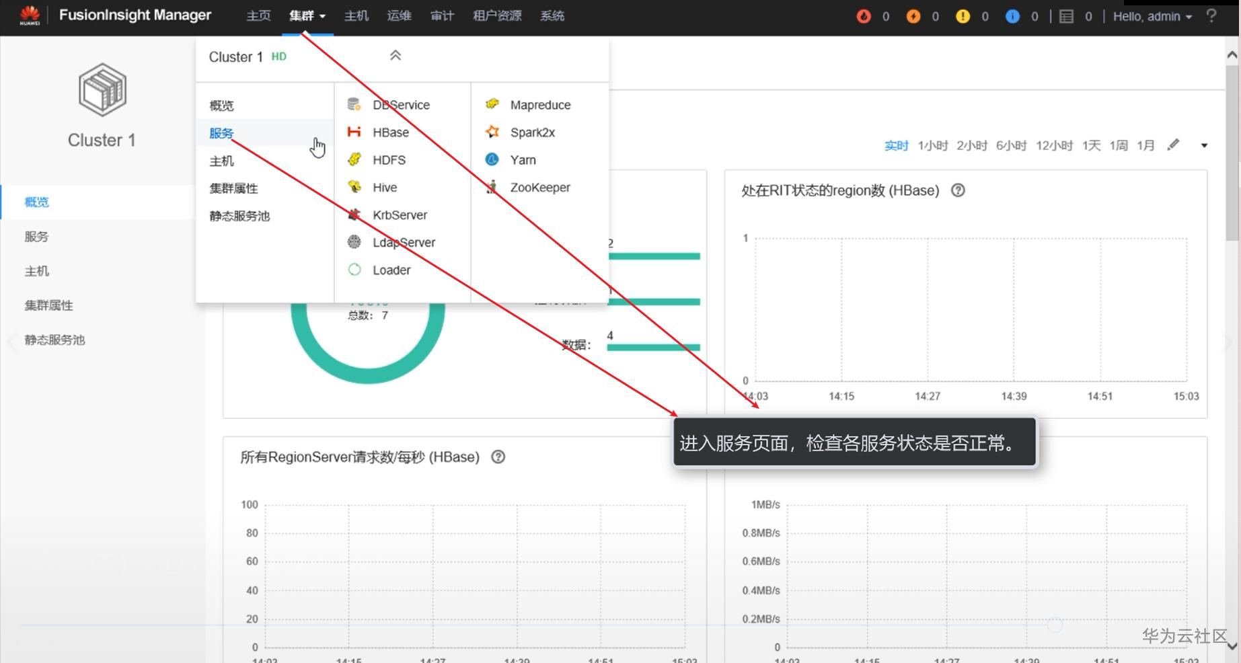Click the page scrollbar up arrow
1241x663 pixels.
pos(1232,54)
